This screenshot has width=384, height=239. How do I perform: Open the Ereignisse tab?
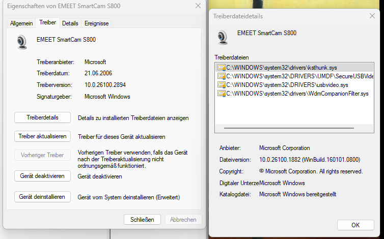point(96,23)
